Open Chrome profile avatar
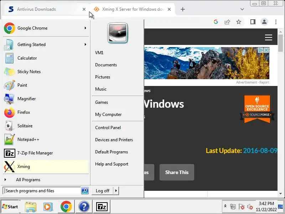The height and width of the screenshot is (214, 285). point(264,22)
